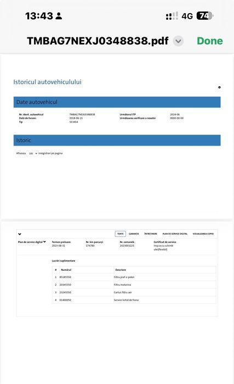Expand the Plan de service digital chevron
Screen dimensions: 234x384
click(x=44, y=242)
